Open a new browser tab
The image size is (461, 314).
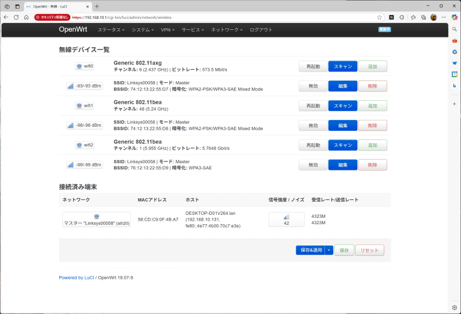point(97,6)
